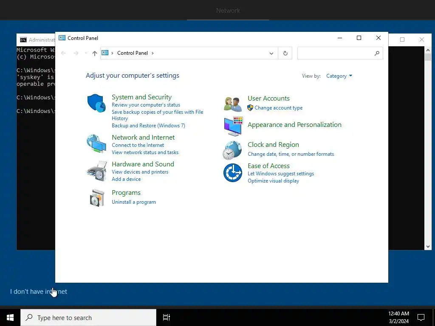Click Add a device link
Screen dimensions: 435x326
click(x=126, y=179)
